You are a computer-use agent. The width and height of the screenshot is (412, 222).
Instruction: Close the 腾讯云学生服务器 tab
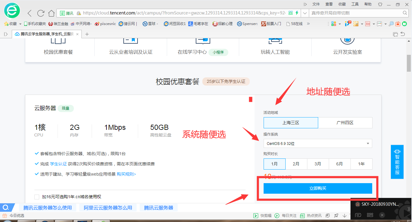click(x=77, y=34)
